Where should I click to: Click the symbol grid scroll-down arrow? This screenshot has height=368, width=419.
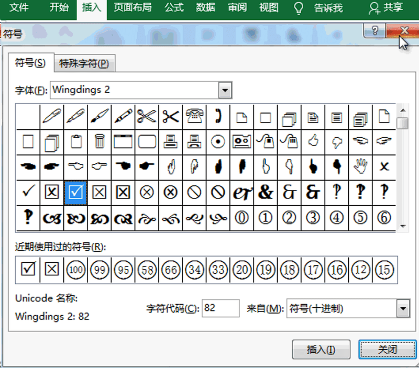coord(402,226)
